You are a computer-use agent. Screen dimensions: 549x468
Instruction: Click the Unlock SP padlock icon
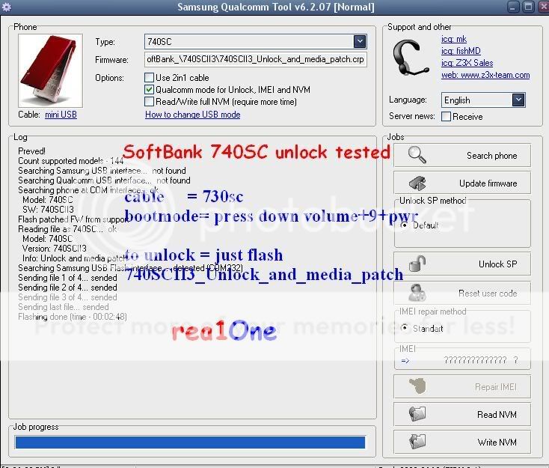(x=417, y=264)
